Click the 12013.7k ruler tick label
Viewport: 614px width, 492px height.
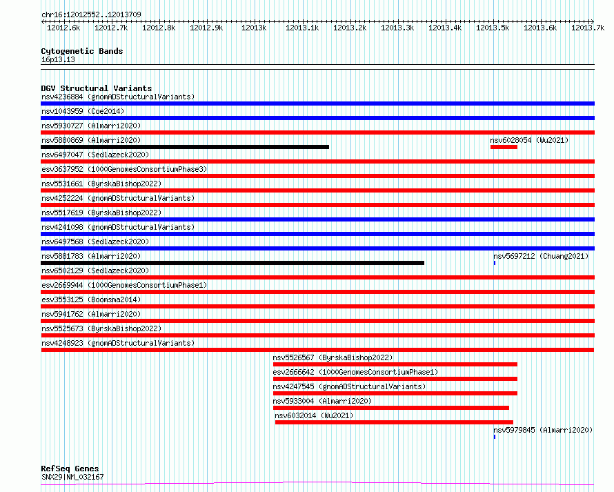point(588,28)
